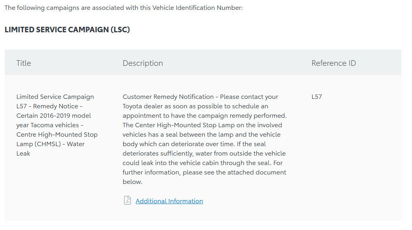Click the 'further information, please see' line
412x230 pixels.
[204, 172]
